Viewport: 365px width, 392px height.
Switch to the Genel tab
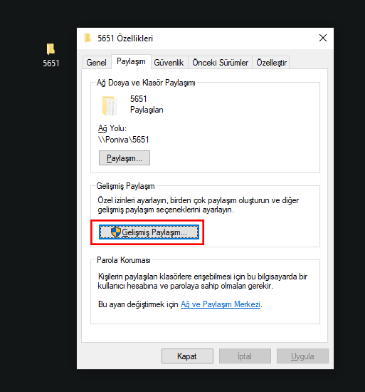tap(96, 63)
